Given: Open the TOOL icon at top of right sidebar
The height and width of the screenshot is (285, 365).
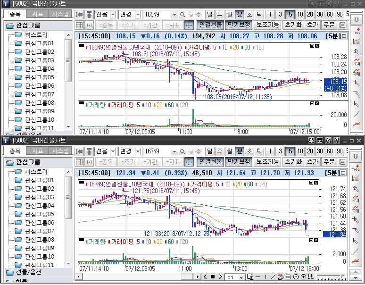Looking at the screenshot, I should click(356, 30).
